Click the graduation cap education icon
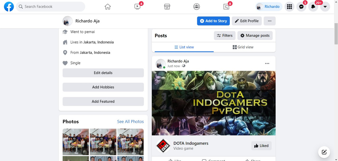This screenshot has width=338, height=161. pos(65,32)
